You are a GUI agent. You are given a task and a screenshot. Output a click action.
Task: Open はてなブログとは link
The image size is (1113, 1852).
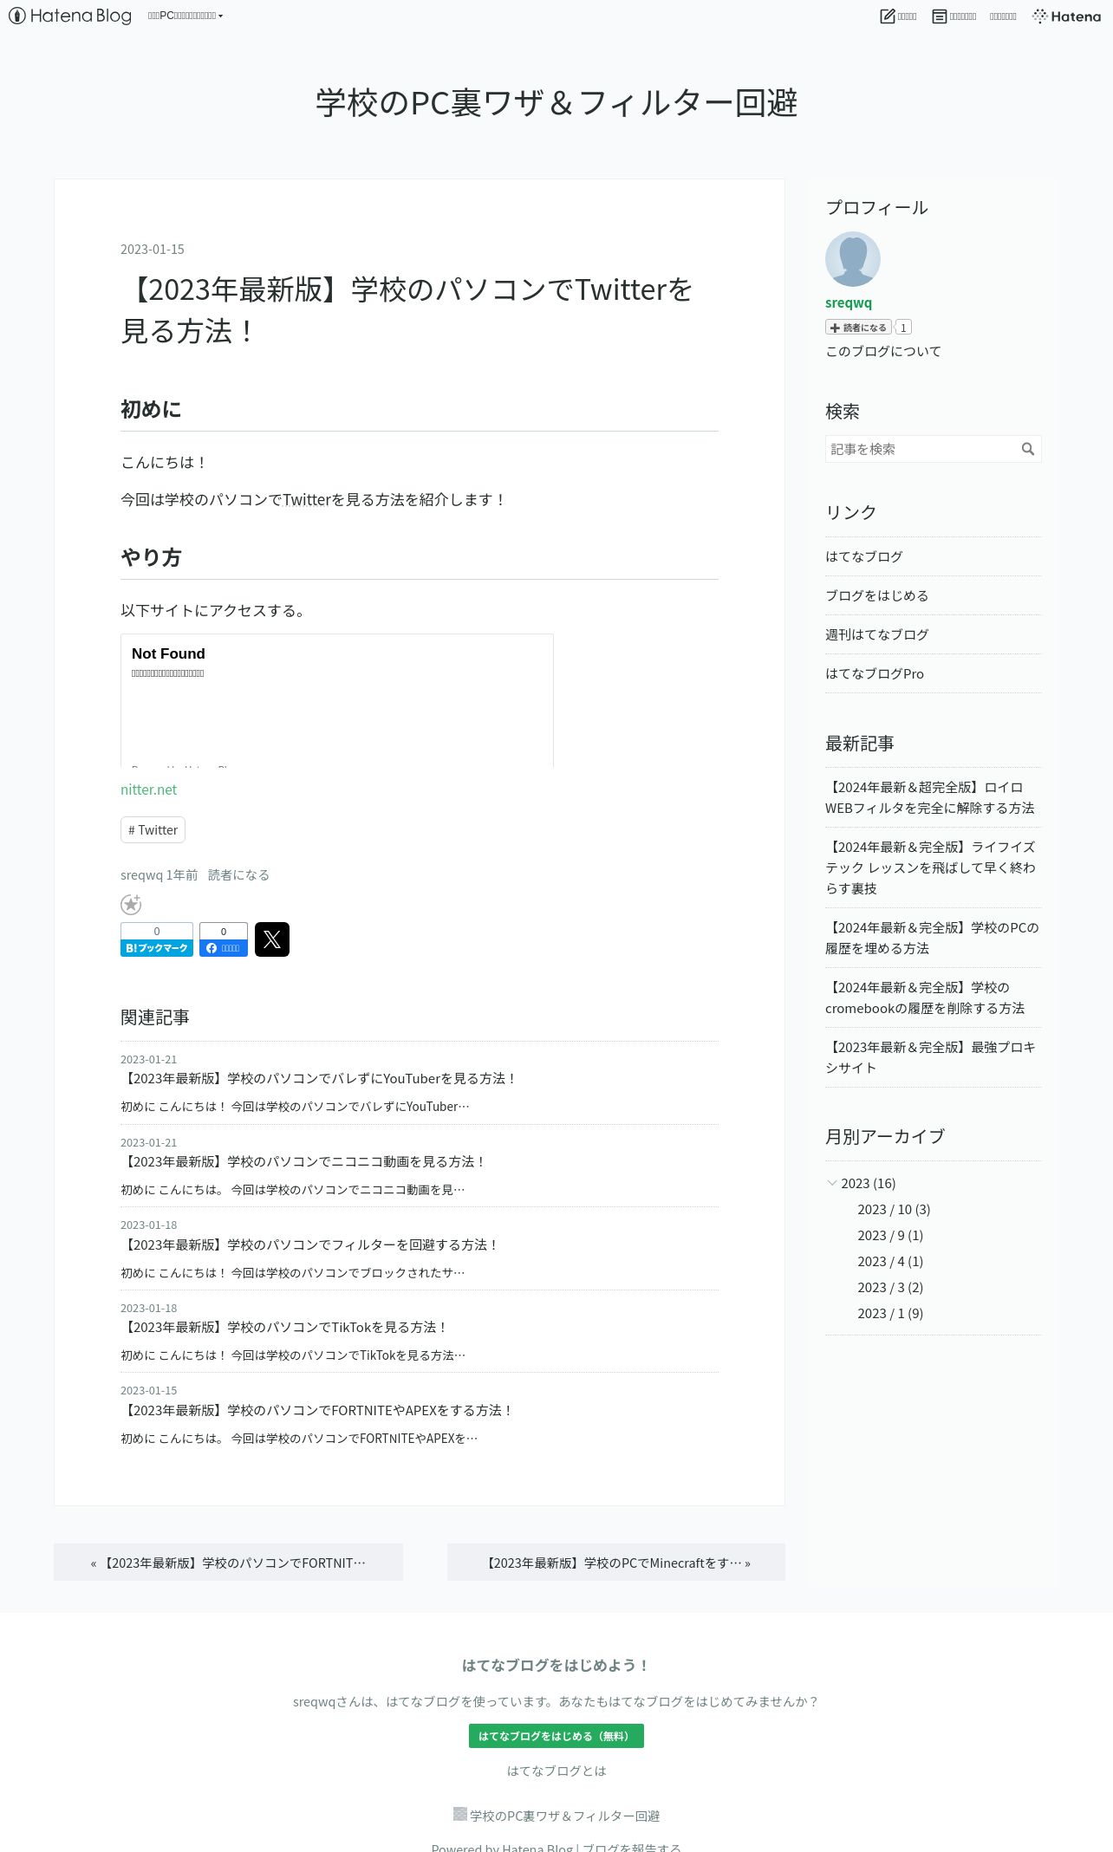click(x=556, y=1771)
